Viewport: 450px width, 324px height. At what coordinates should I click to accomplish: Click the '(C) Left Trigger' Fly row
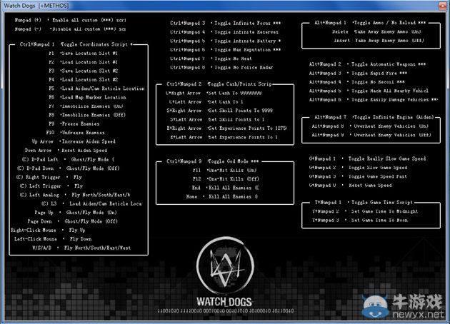pyautogui.click(x=51, y=186)
